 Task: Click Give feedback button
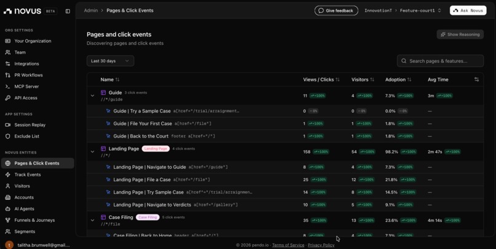[x=336, y=10]
